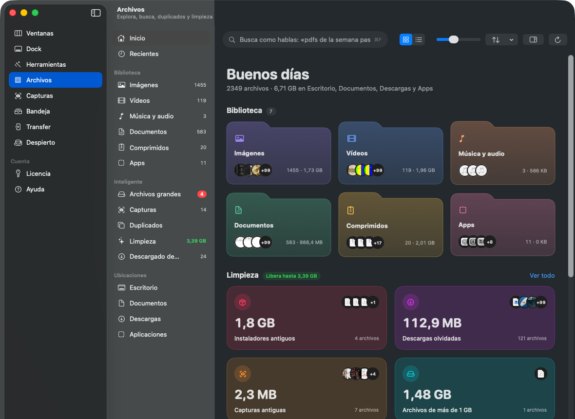This screenshot has height=419, width=575.
Task: Click the Imágenes count 1455 in sidebar
Action: click(x=200, y=85)
